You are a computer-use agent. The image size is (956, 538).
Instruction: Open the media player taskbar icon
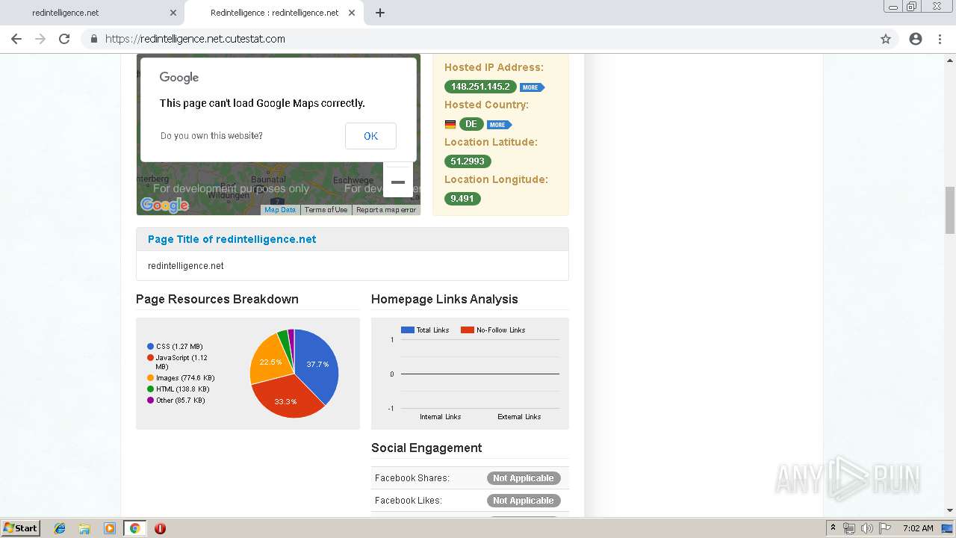click(109, 528)
